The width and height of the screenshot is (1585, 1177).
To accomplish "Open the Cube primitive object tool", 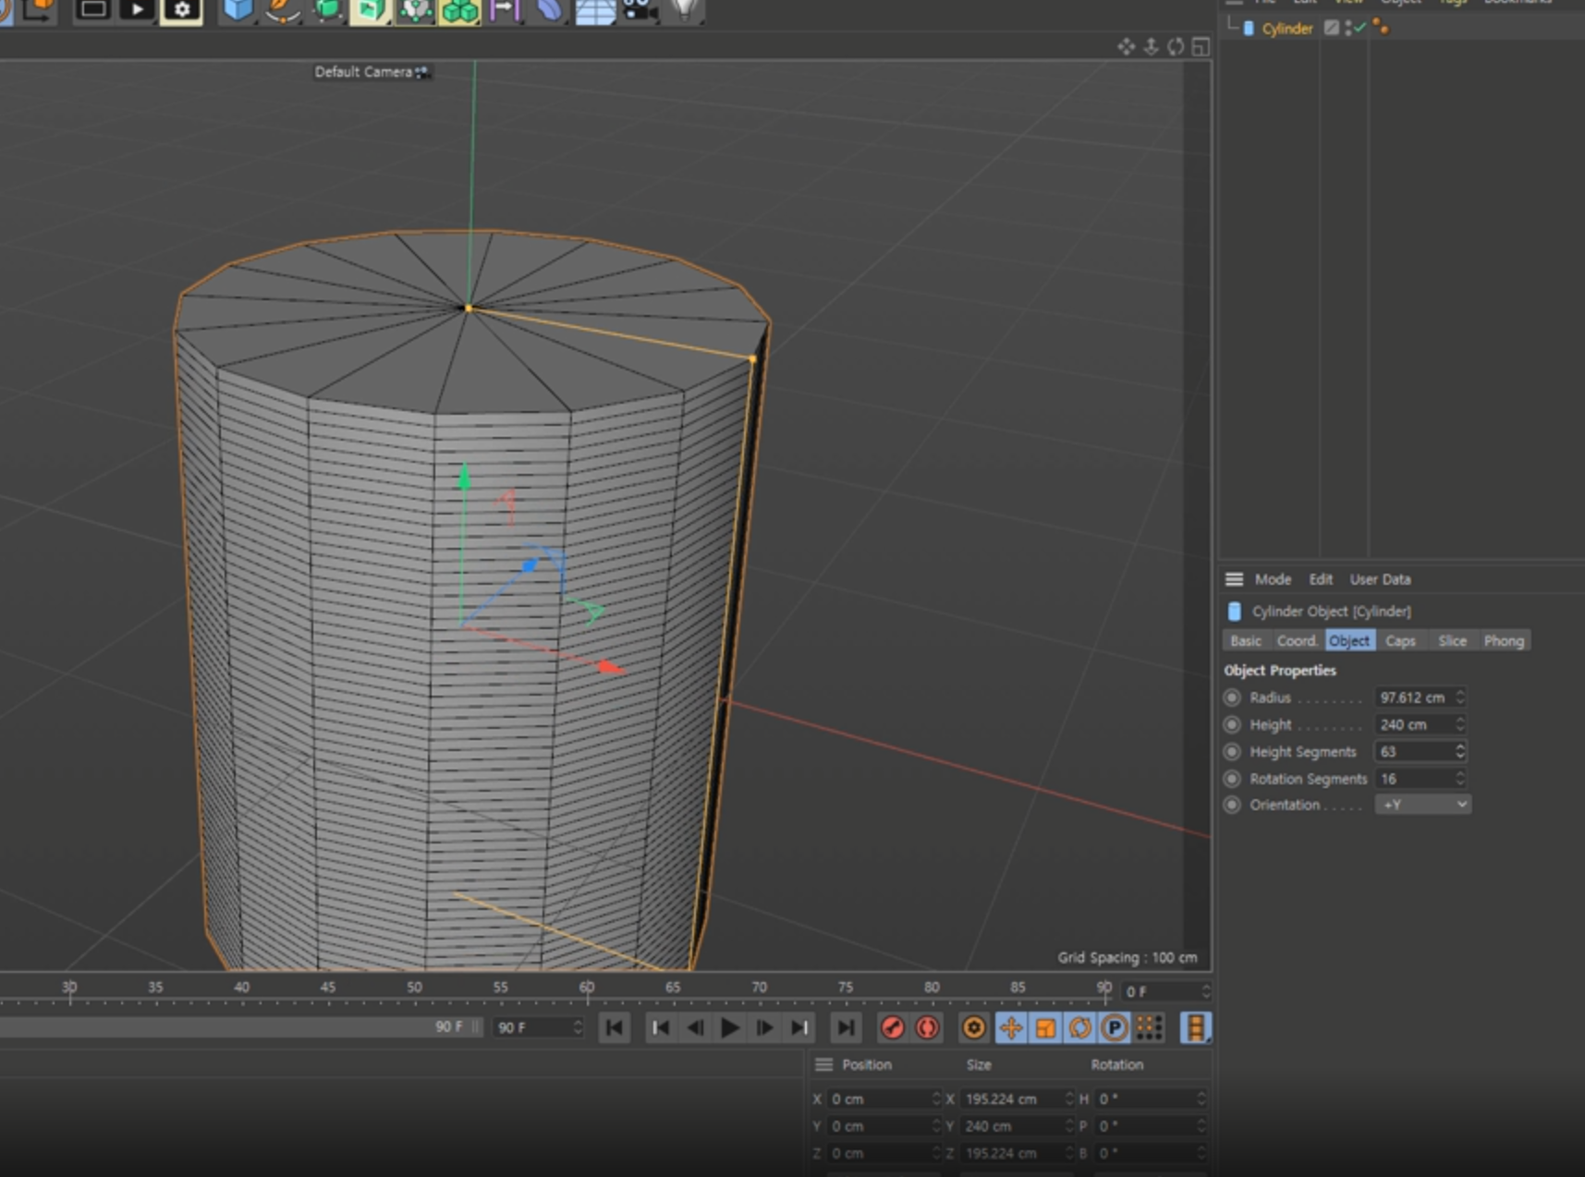I will (x=238, y=10).
